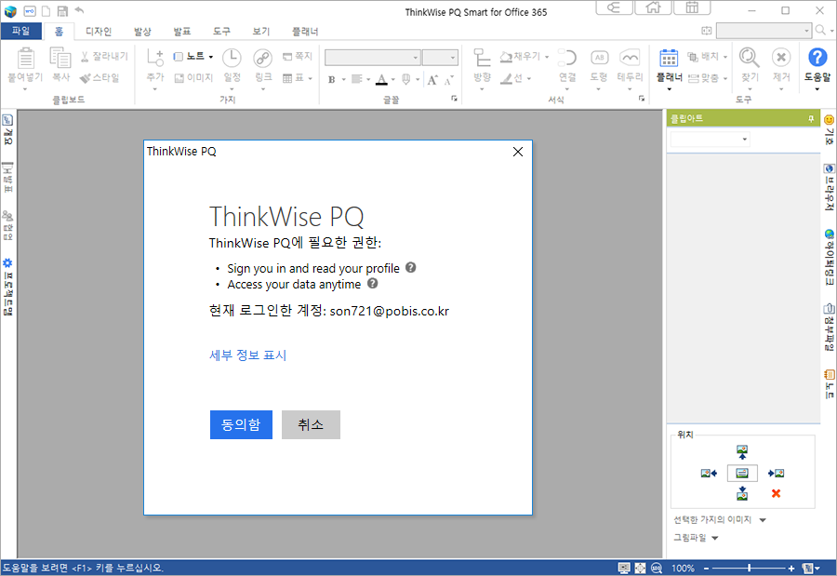Close the ThinkWise PQ permission dialog
Screen dimensions: 837x576
[x=517, y=152]
